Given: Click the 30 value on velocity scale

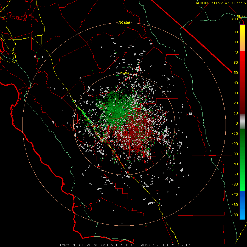Looking at the screenshot, I should [x=236, y=93].
